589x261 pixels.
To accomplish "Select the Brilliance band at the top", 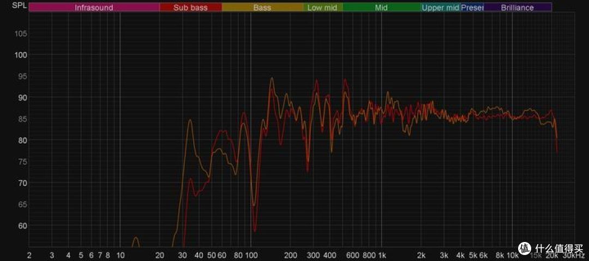I will (517, 8).
